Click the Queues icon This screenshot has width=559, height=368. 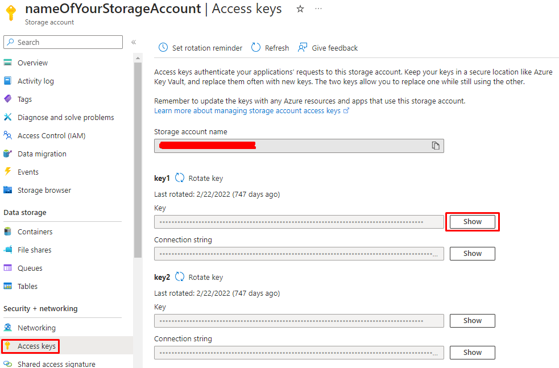(8, 268)
